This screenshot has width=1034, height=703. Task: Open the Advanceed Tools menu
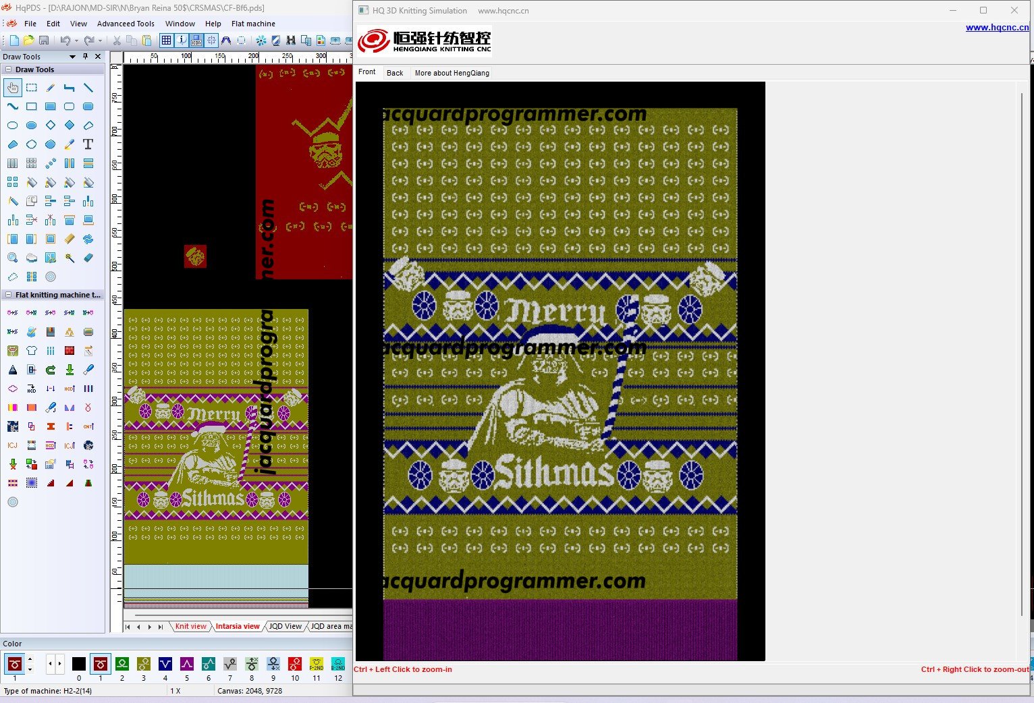tap(126, 24)
